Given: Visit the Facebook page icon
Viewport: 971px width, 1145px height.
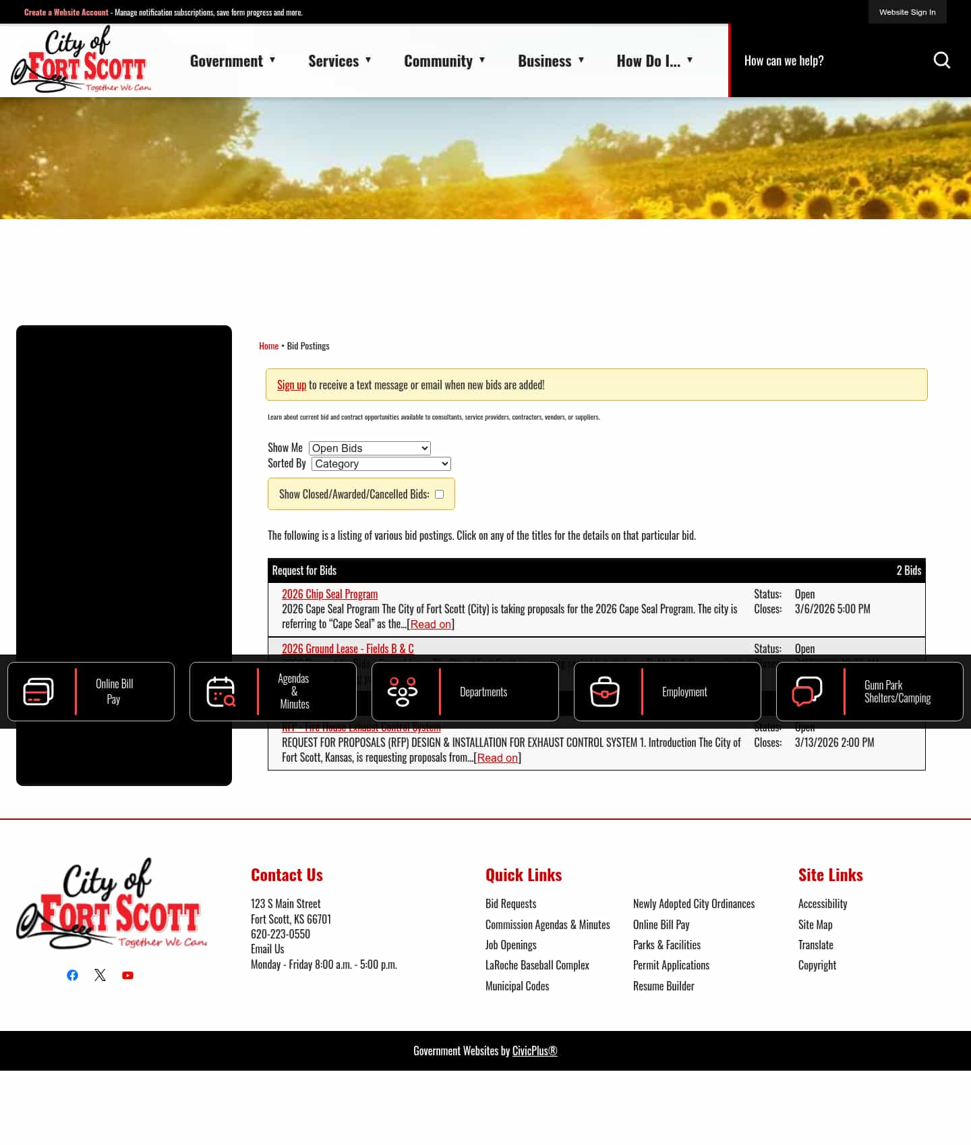Looking at the screenshot, I should [x=72, y=975].
